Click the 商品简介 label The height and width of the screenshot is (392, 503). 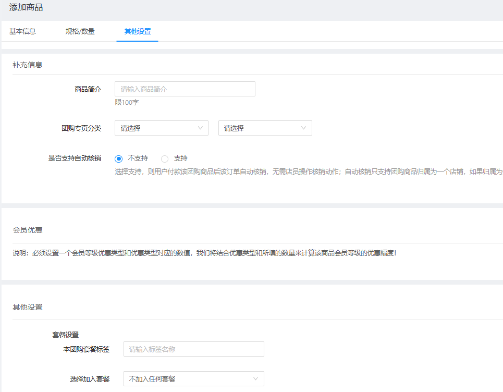click(88, 89)
